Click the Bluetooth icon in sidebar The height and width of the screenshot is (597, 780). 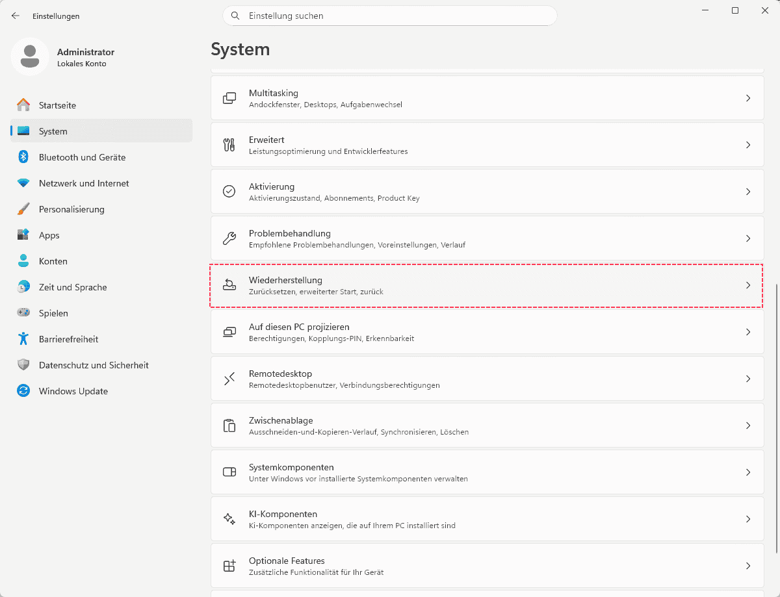[x=23, y=157]
